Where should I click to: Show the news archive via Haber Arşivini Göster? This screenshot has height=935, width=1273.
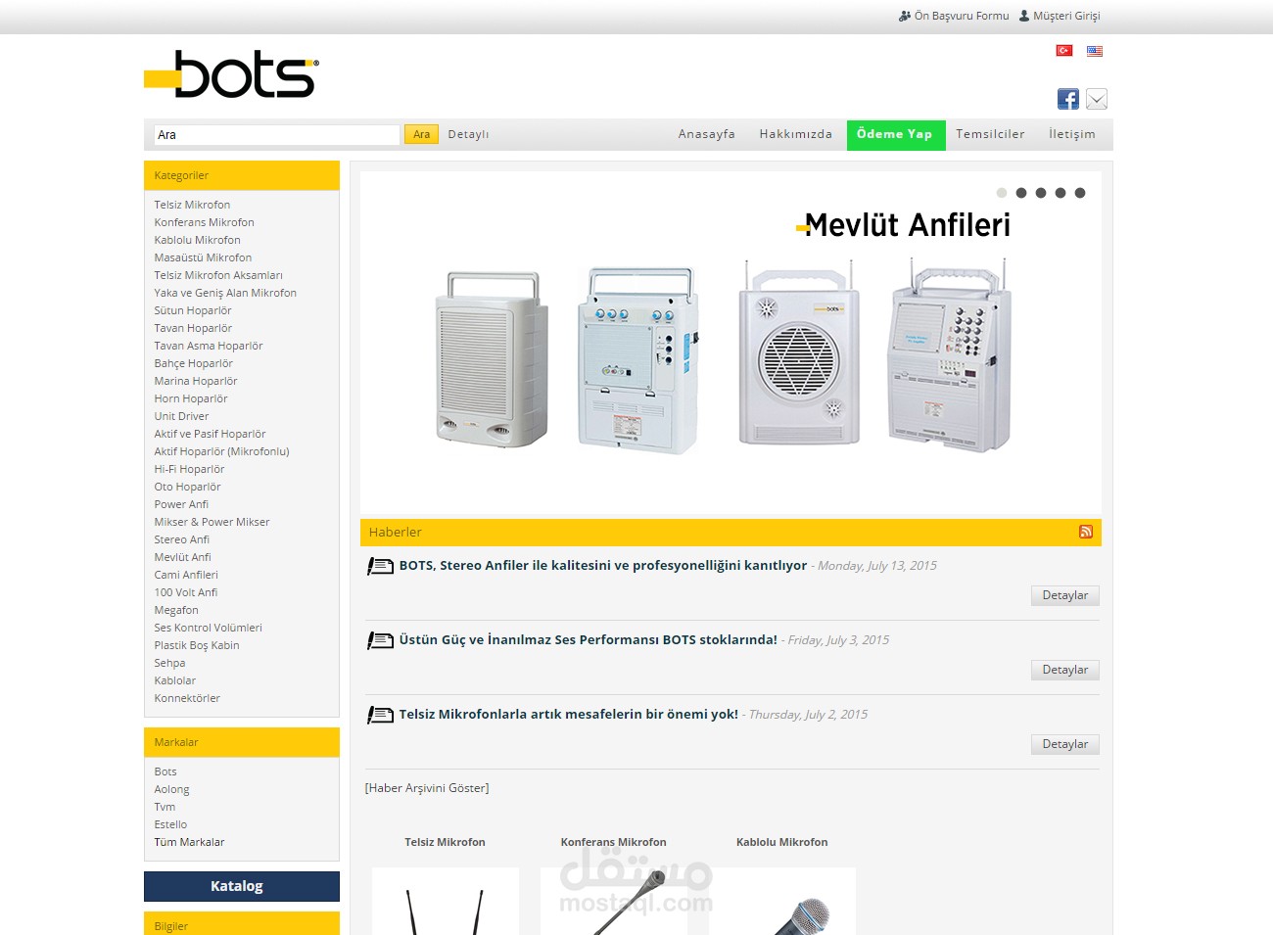(428, 787)
